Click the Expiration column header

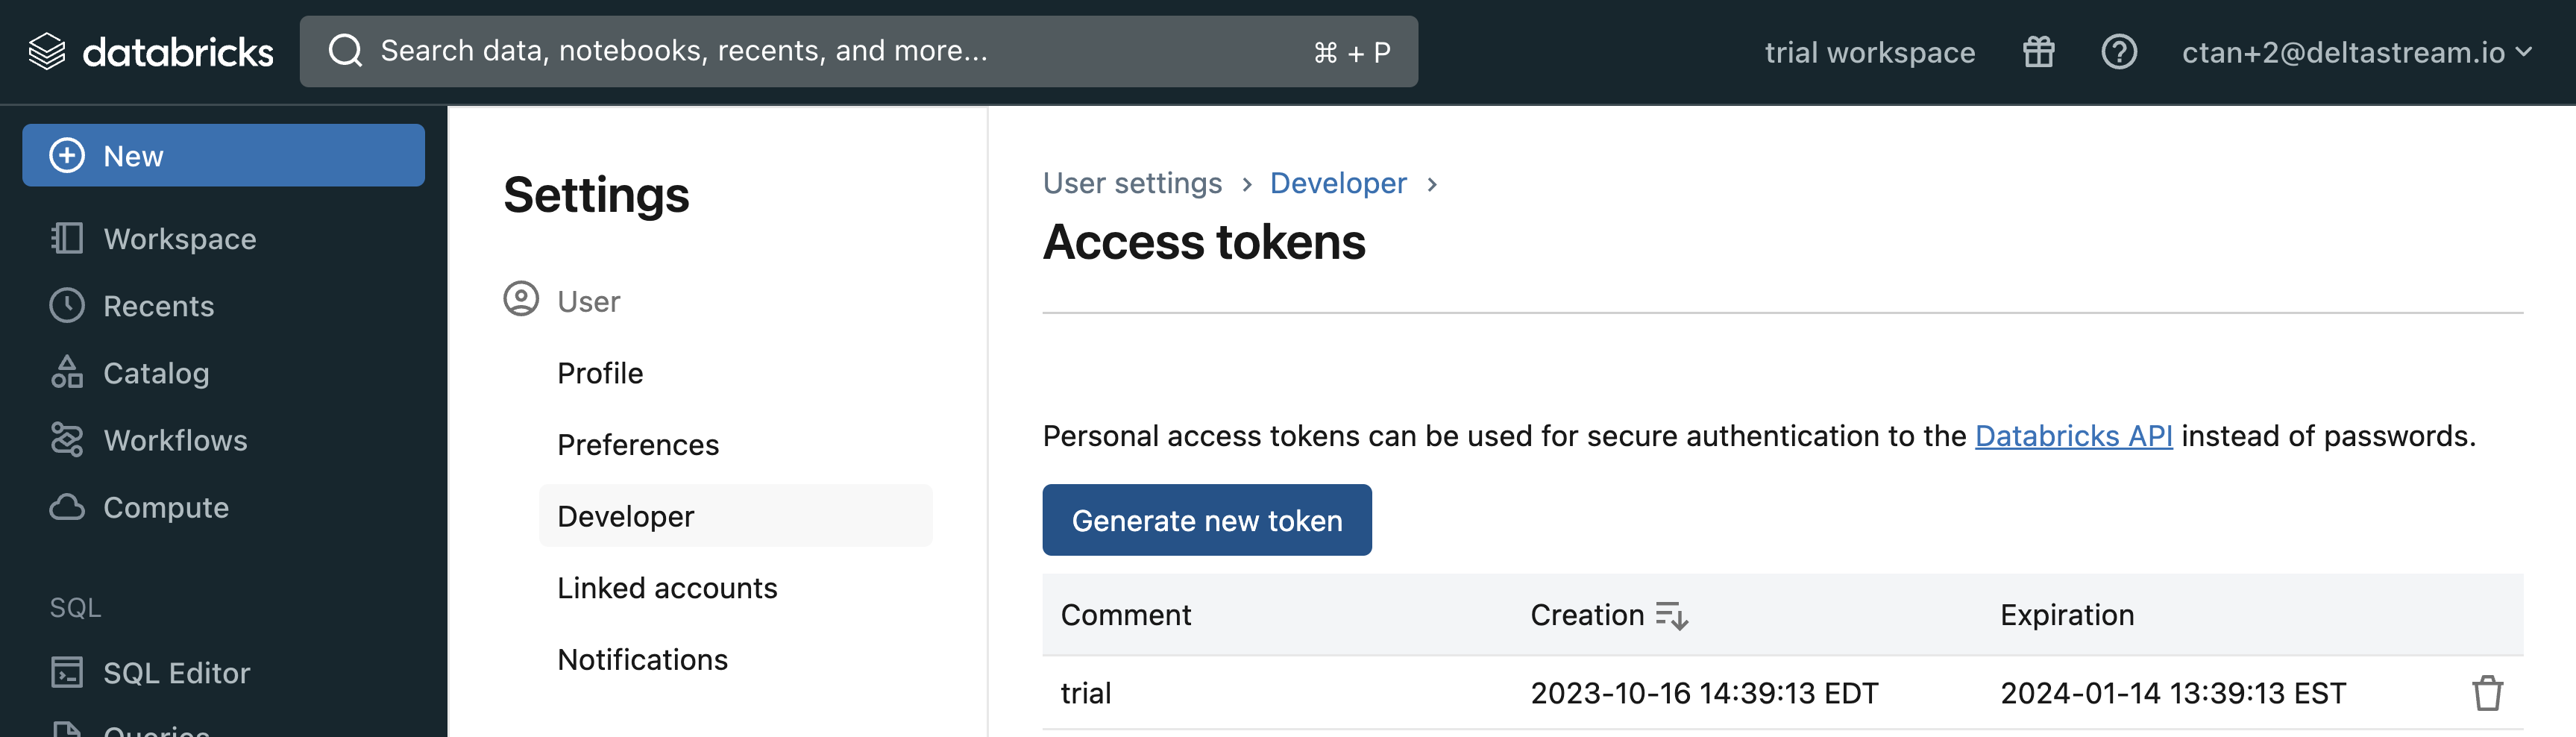2067,615
